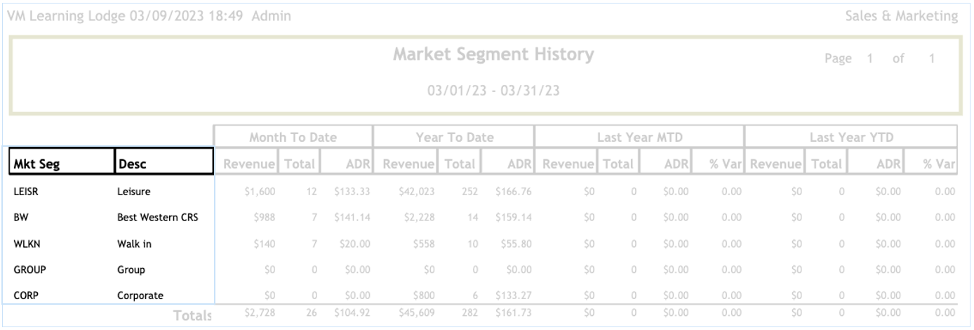Click the Totals row label
This screenshot has width=974, height=330.
pyautogui.click(x=192, y=317)
